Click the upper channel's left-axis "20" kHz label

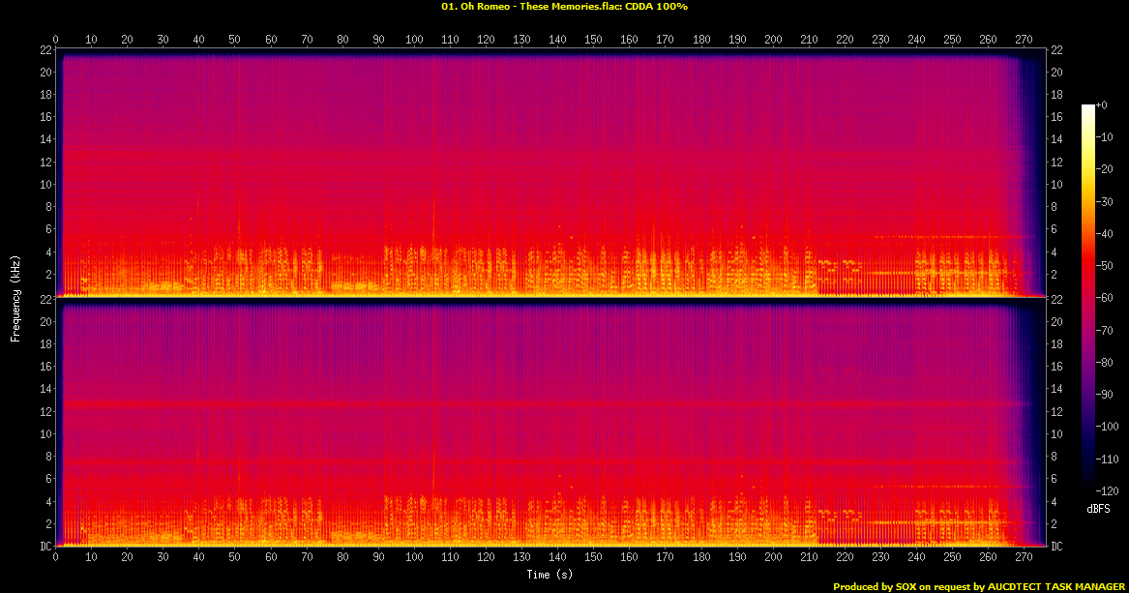click(46, 72)
